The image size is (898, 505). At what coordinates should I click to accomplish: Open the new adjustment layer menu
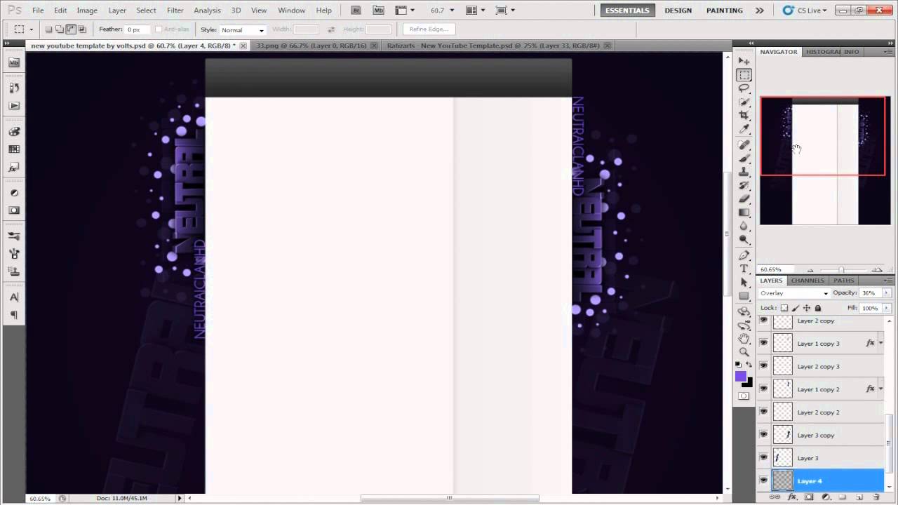[x=826, y=497]
